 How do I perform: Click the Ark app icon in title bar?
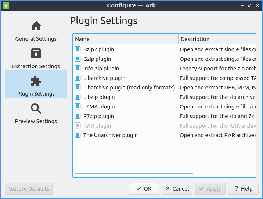(6, 5)
